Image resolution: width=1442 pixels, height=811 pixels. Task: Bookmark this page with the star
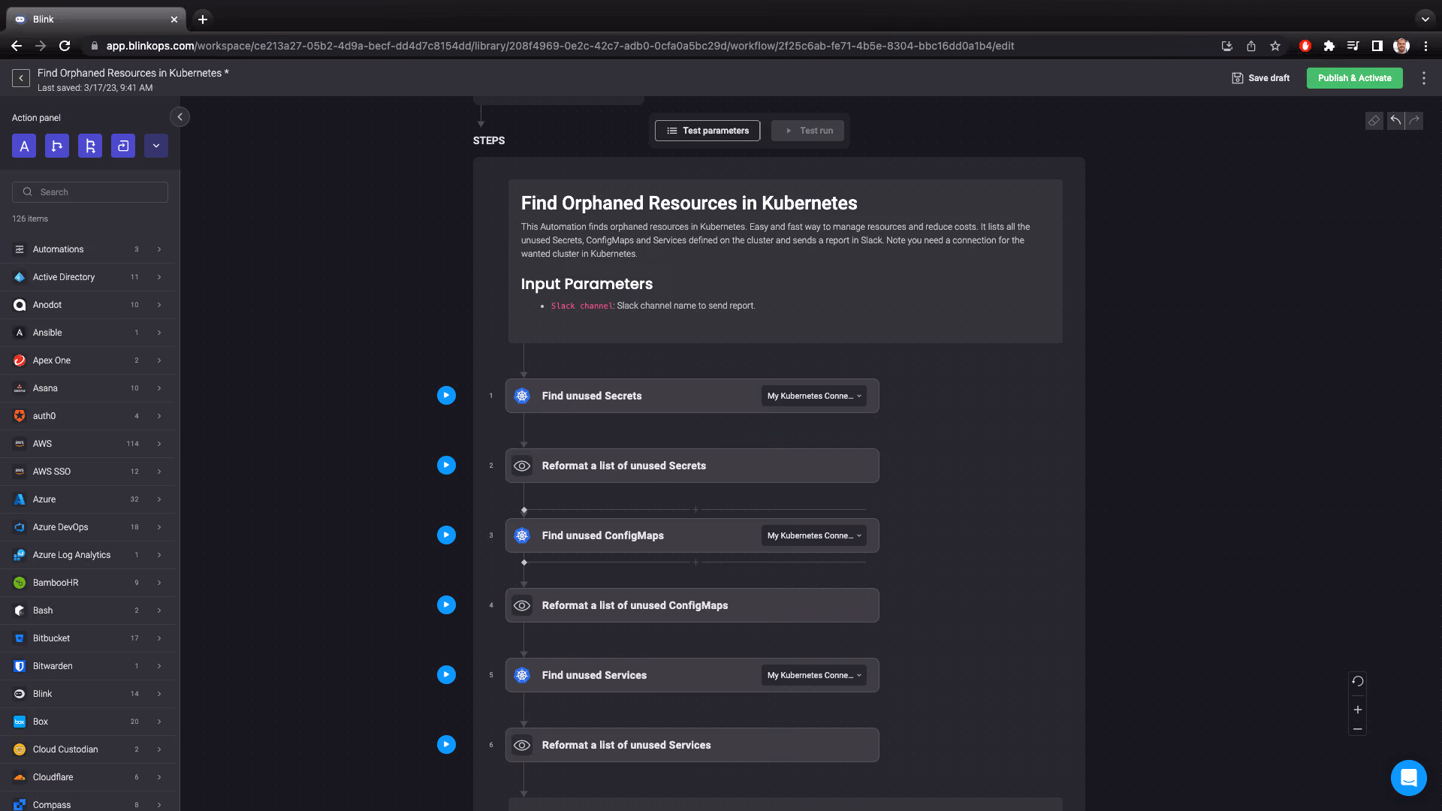[x=1275, y=46]
